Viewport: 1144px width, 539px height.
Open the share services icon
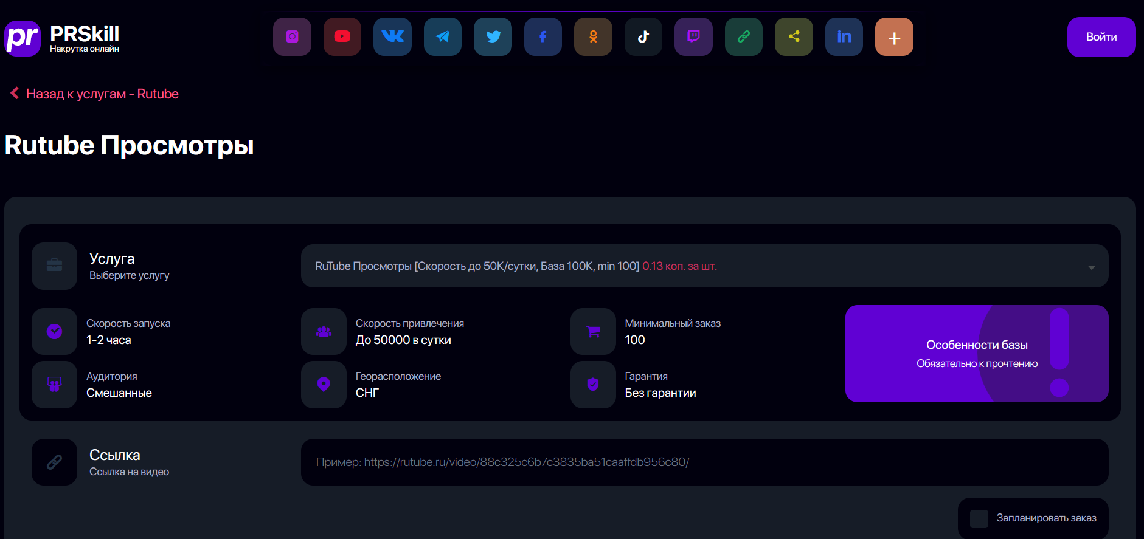(794, 36)
